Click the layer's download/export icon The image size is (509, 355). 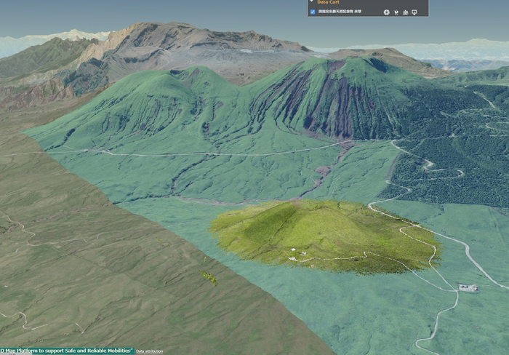[414, 12]
